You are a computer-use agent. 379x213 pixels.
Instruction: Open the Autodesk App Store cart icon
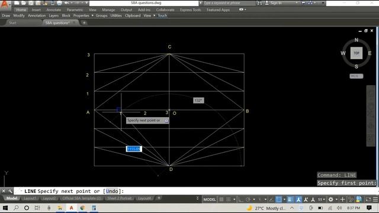[x=304, y=3]
